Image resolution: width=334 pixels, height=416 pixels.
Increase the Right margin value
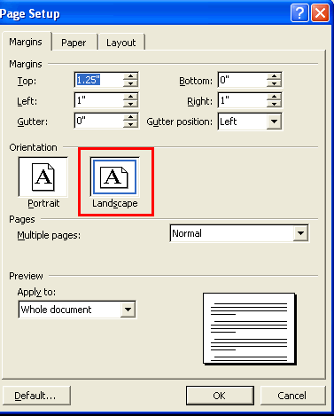274,97
